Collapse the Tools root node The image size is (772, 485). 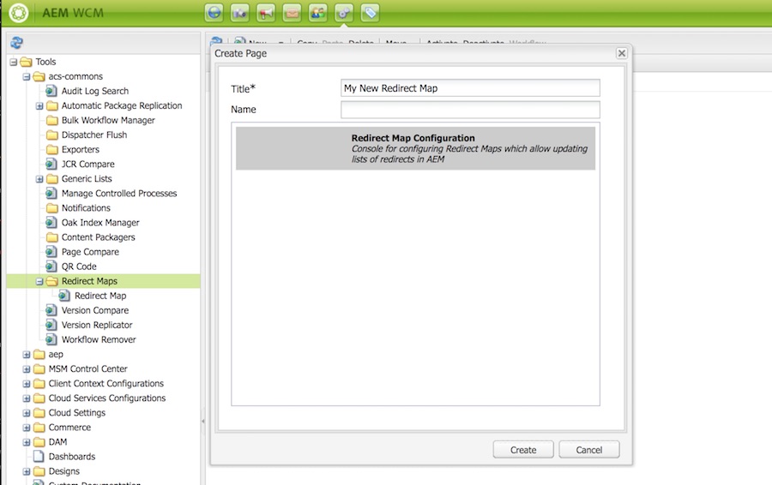[x=14, y=62]
